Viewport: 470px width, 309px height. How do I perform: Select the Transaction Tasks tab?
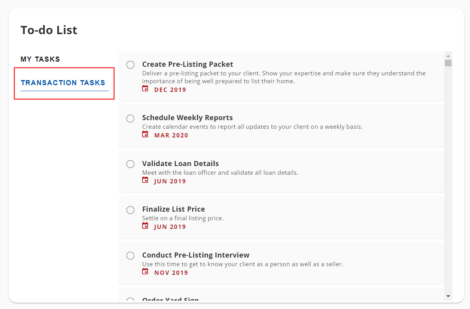pyautogui.click(x=63, y=83)
